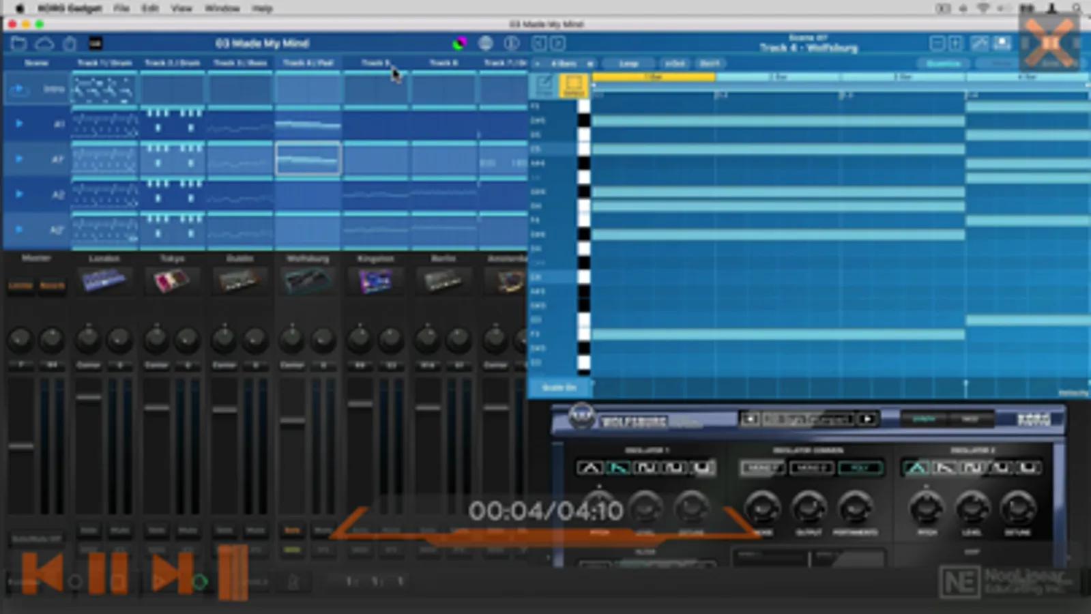
Task: Pause the video with the orange pause button
Action: point(108,573)
